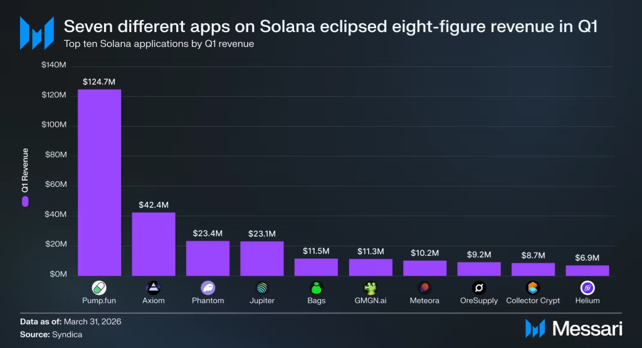Viewport: 642px width, 348px height.
Task: Click the $140M y-axis label
Action: [54, 65]
